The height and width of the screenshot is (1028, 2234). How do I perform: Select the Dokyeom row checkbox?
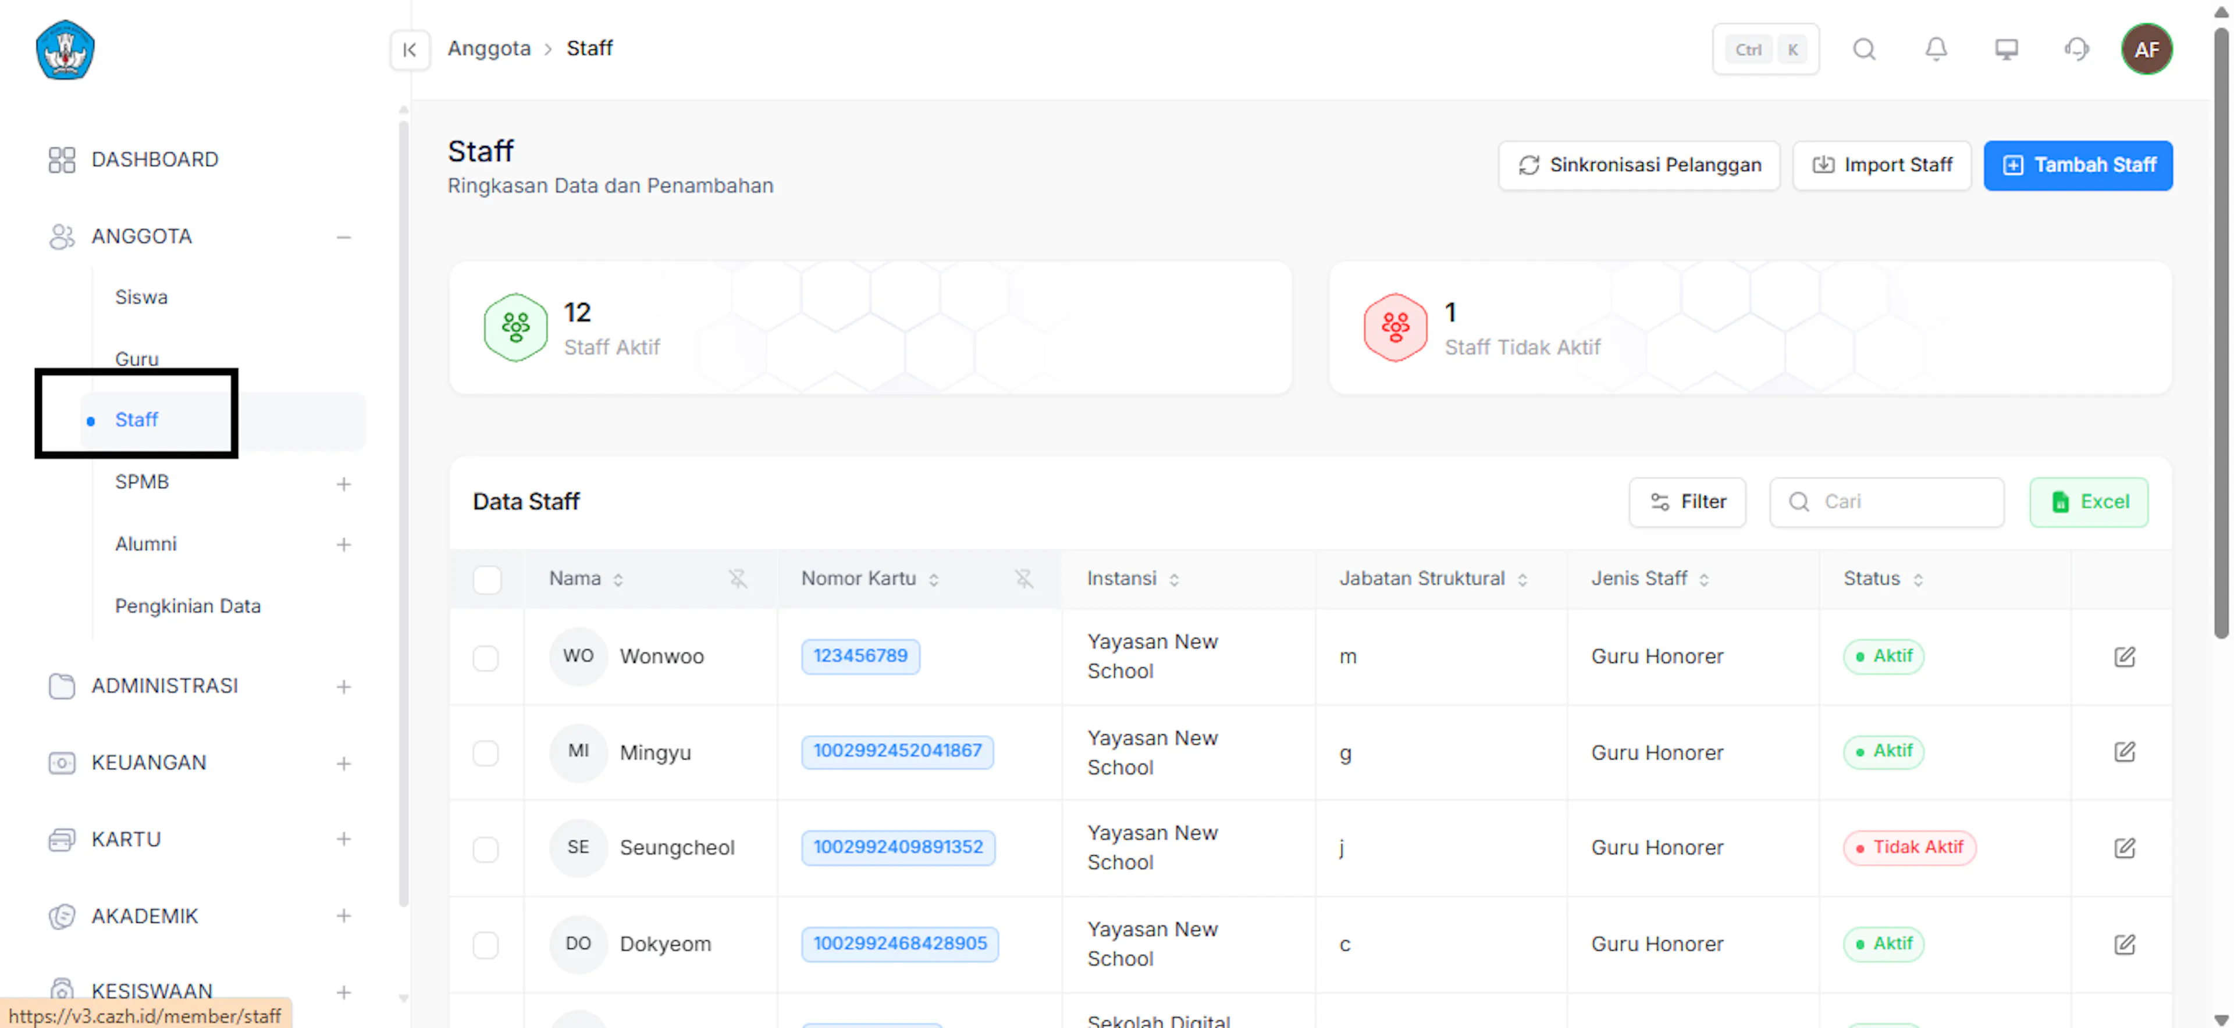point(486,945)
